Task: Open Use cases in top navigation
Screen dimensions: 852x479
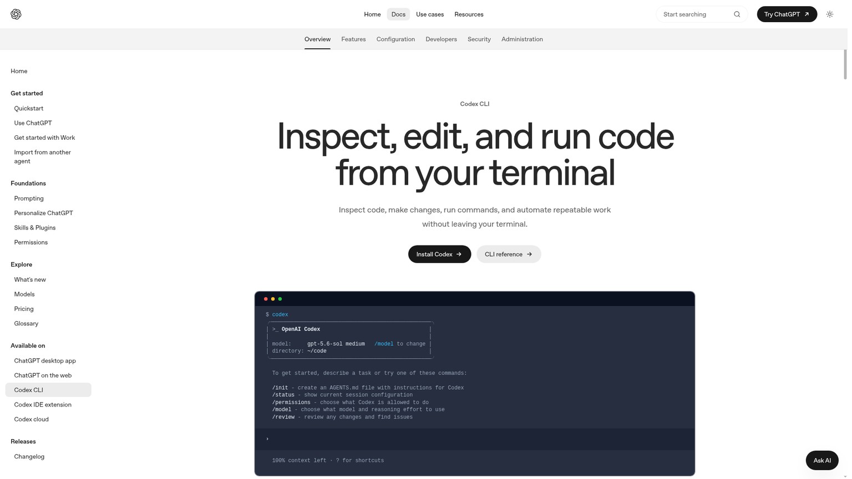Action: (x=430, y=14)
